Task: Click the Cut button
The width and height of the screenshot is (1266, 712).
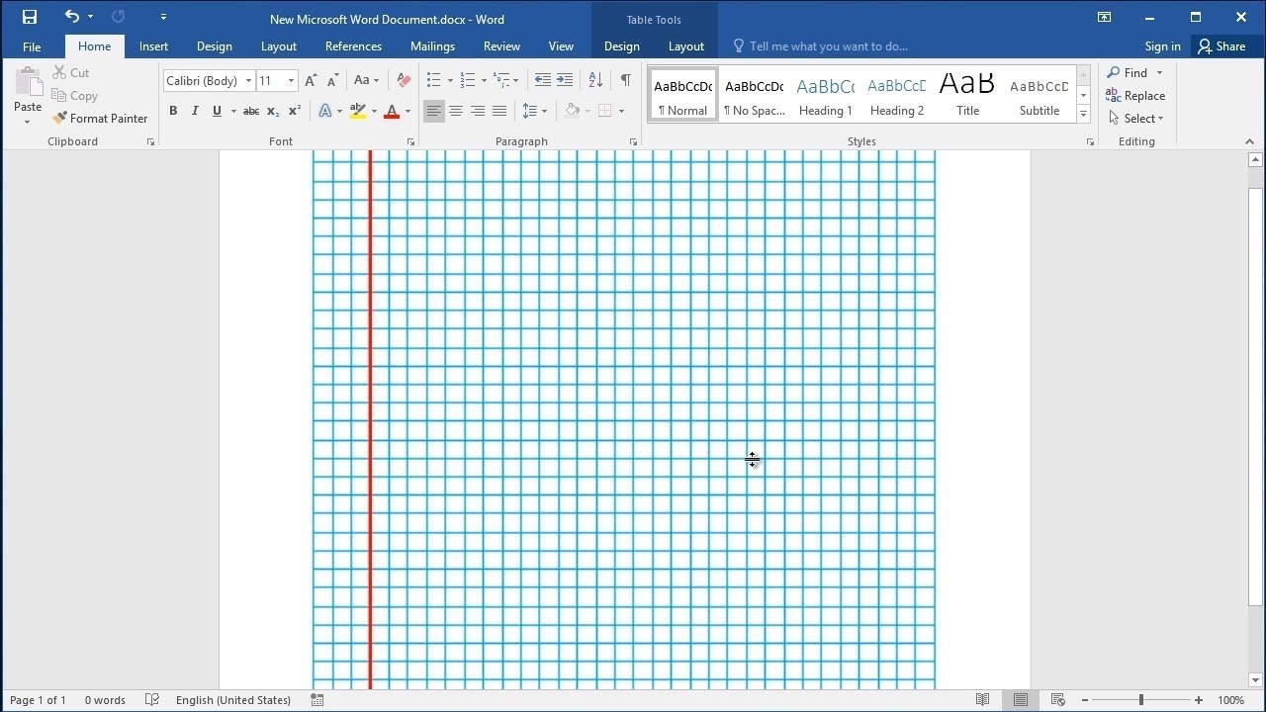Action: coord(70,72)
